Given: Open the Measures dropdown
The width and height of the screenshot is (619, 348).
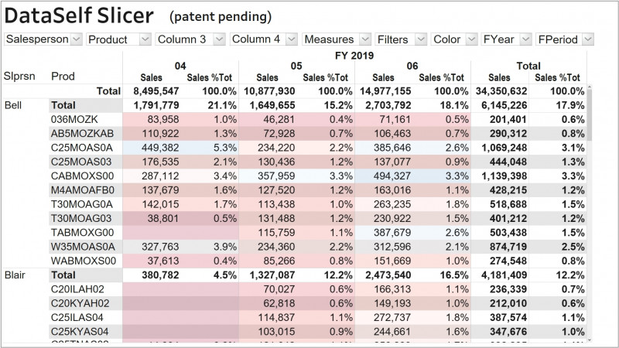Looking at the screenshot, I should click(337, 39).
